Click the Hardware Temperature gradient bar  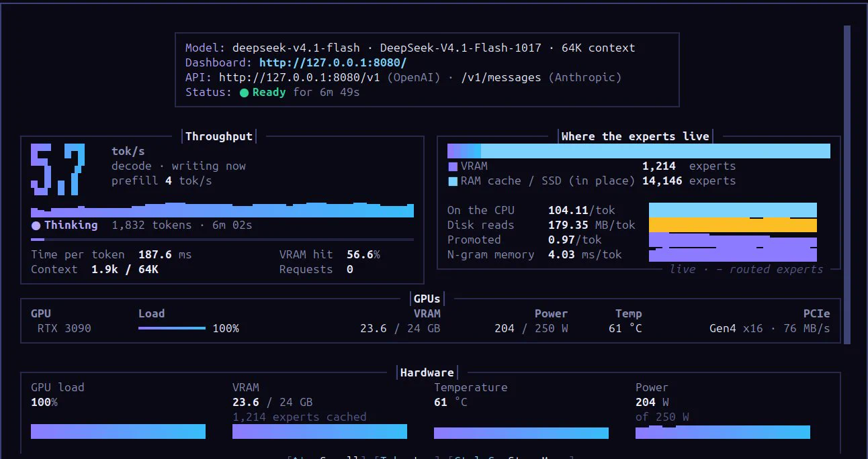pyautogui.click(x=521, y=433)
